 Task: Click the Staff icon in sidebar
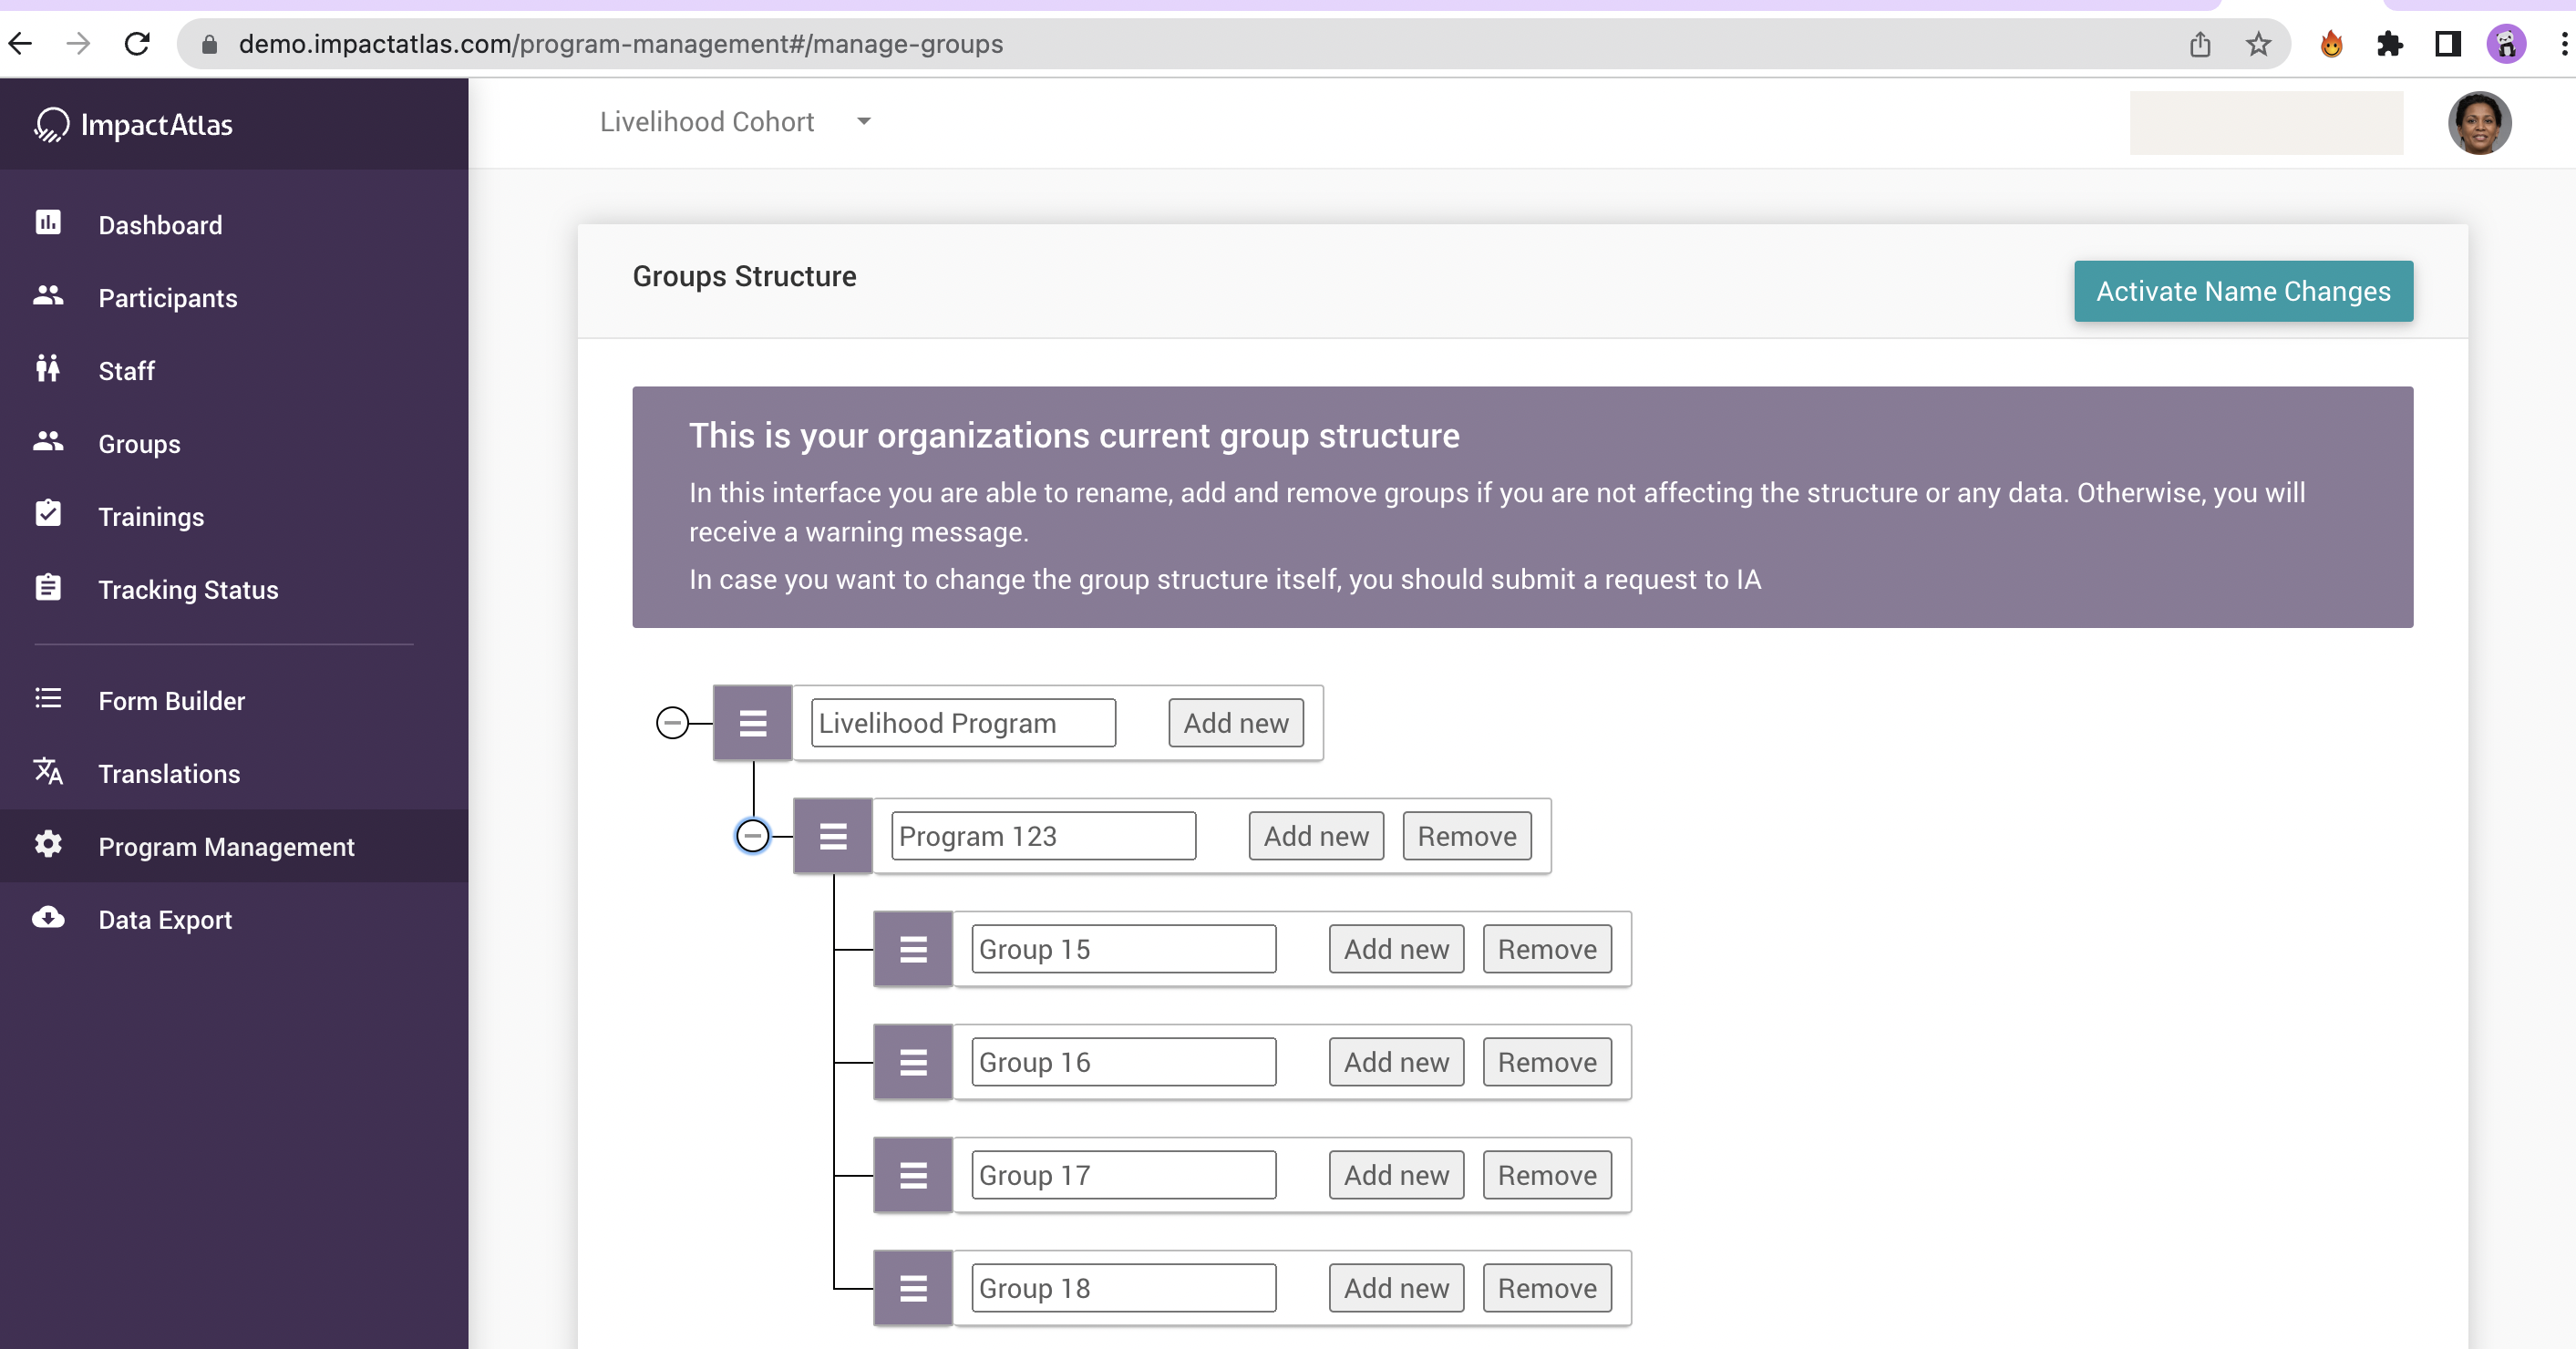tap(48, 368)
